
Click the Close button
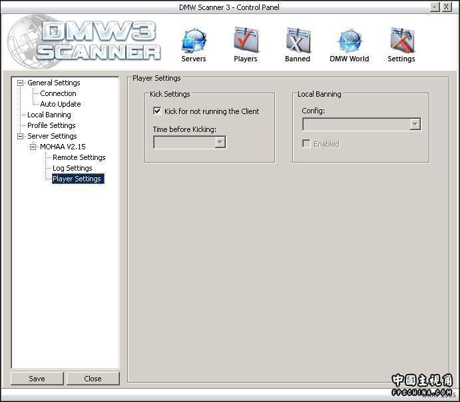point(93,379)
